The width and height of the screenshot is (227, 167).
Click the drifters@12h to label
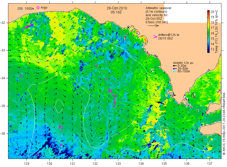coord(169,35)
